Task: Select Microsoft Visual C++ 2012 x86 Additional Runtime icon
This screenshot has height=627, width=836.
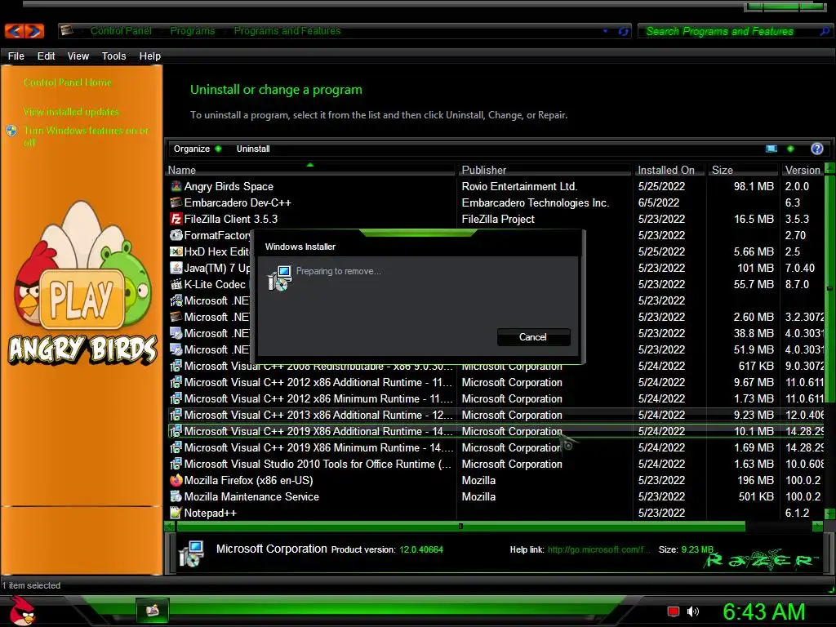Action: coord(176,382)
